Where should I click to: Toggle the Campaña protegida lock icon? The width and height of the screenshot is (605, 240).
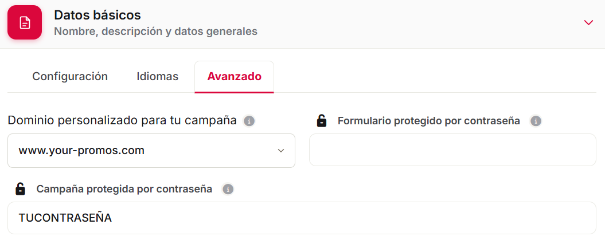pyautogui.click(x=20, y=189)
